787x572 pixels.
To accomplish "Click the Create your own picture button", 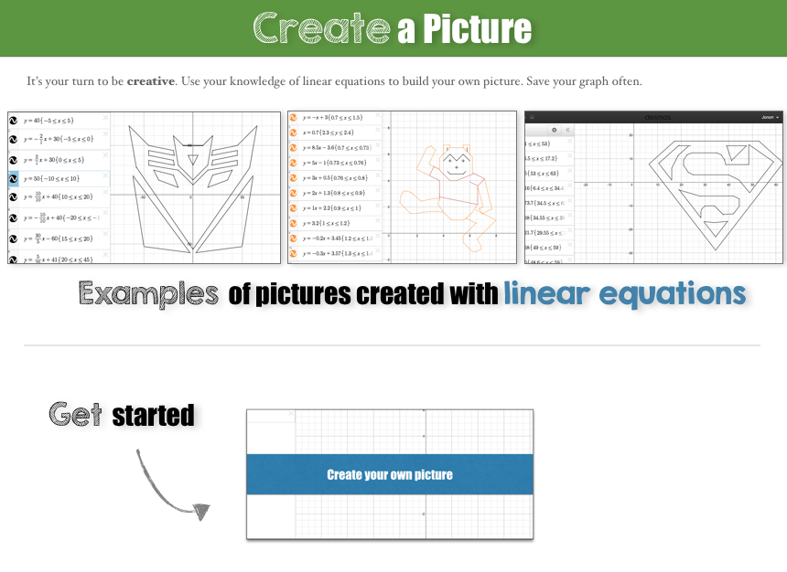I will [x=390, y=474].
